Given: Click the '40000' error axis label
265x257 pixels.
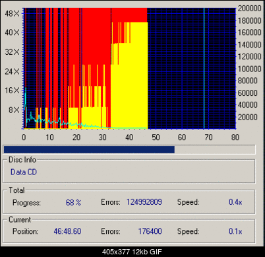Looking at the screenshot, I should coord(248,105).
